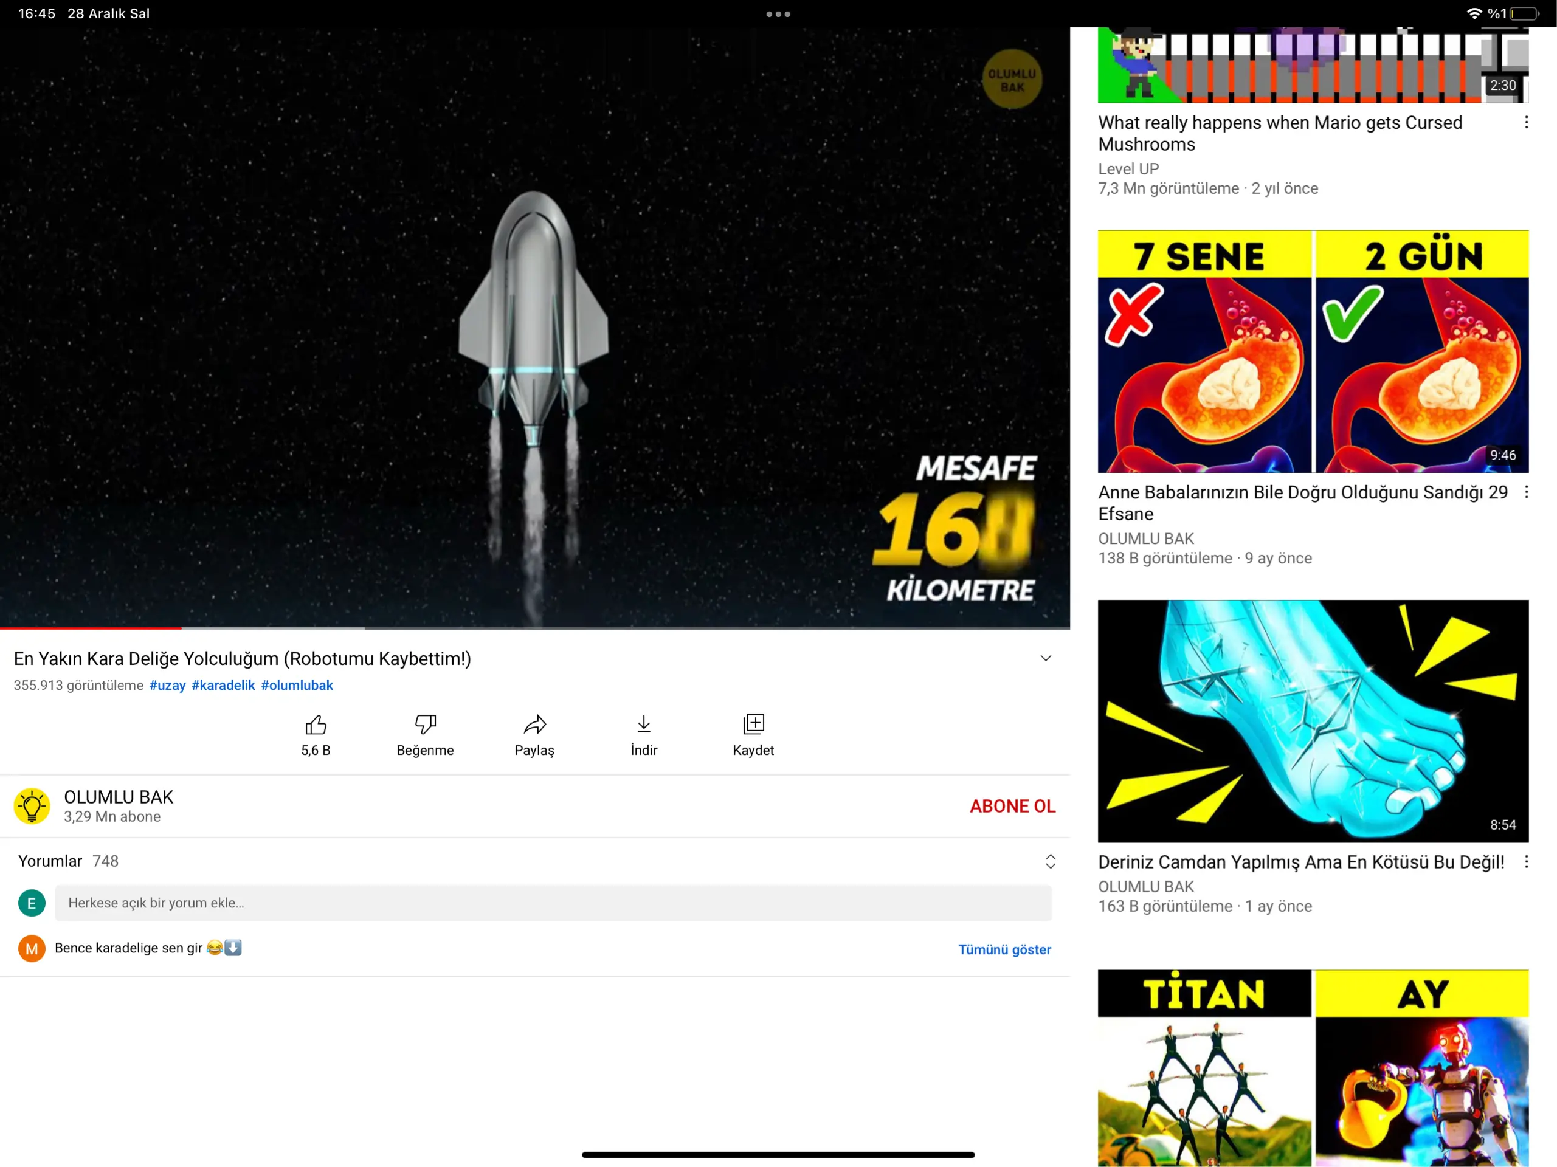Open the #karadelik hashtag
This screenshot has height=1167, width=1557.
(223, 686)
